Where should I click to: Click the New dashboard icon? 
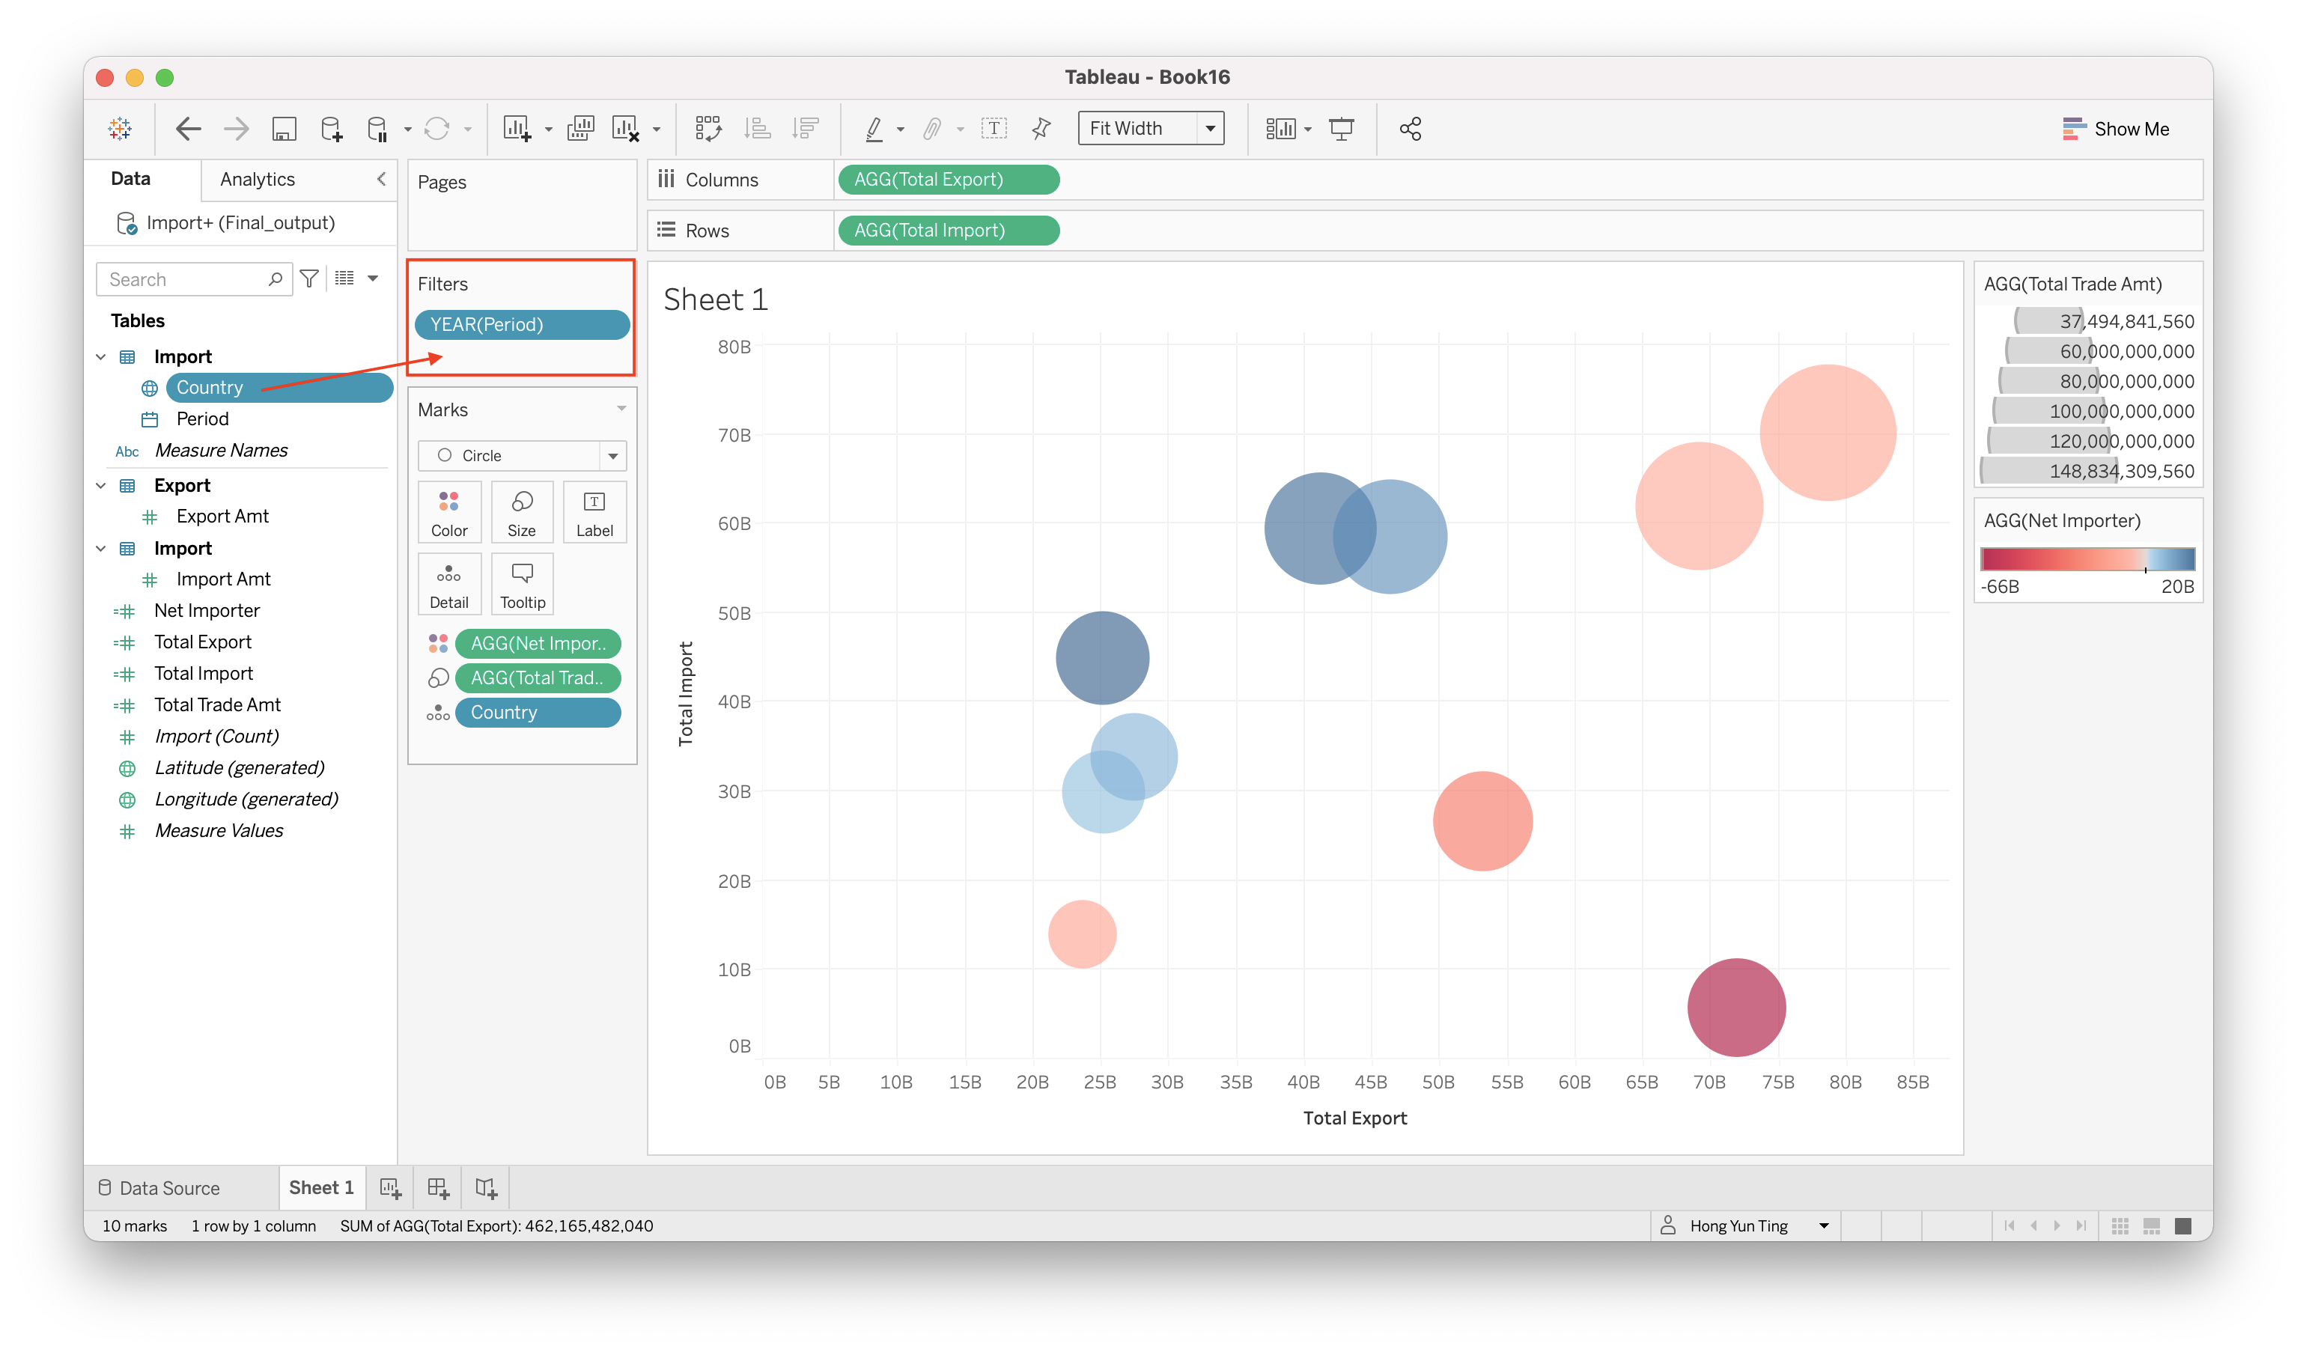click(x=437, y=1188)
